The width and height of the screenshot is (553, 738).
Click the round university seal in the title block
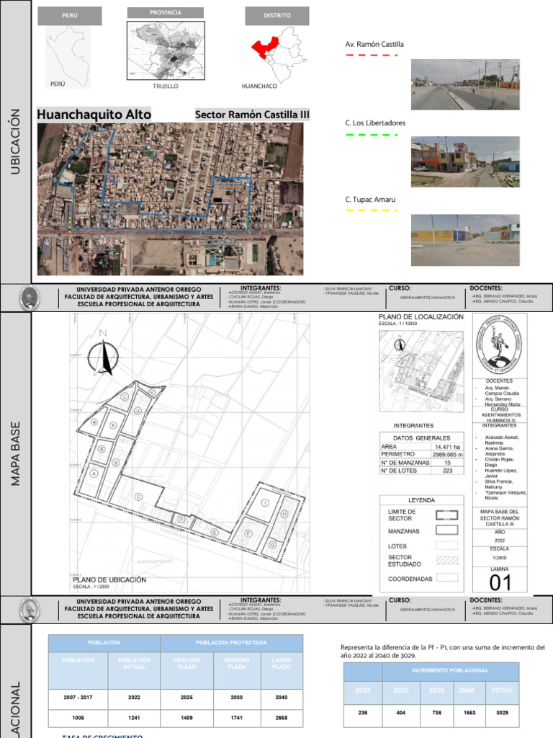point(500,345)
